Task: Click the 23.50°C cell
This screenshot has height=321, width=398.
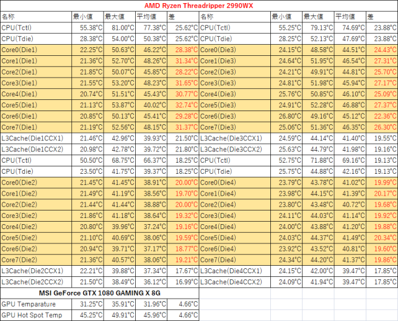Action: [x=88, y=171]
